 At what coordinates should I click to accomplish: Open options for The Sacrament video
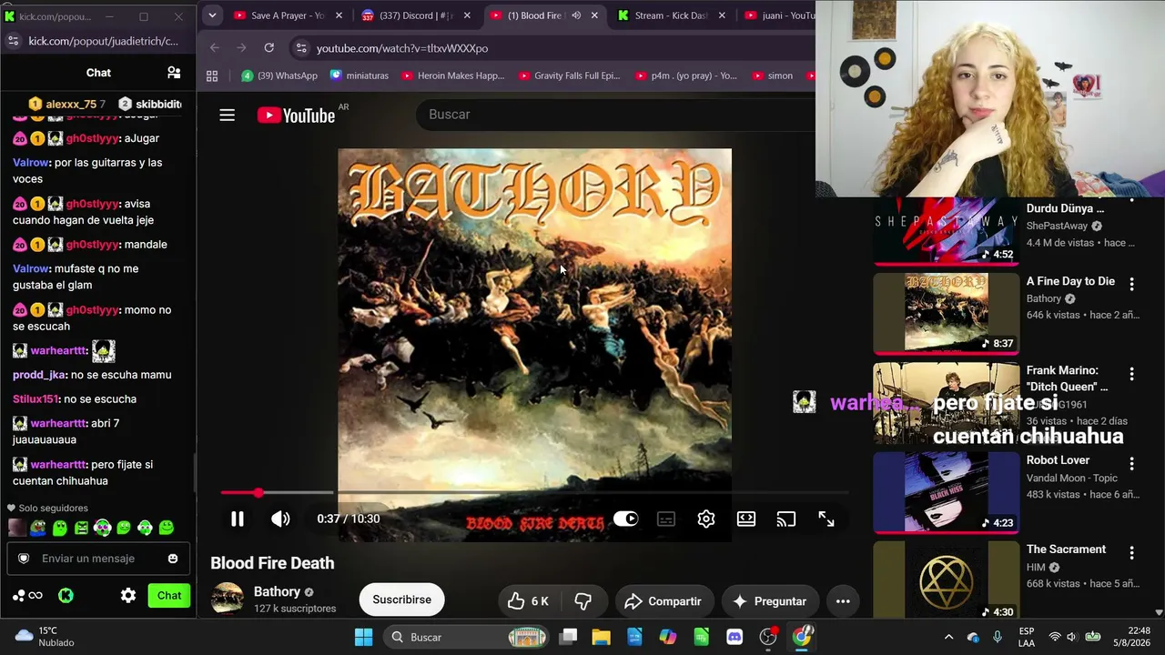[x=1131, y=553]
